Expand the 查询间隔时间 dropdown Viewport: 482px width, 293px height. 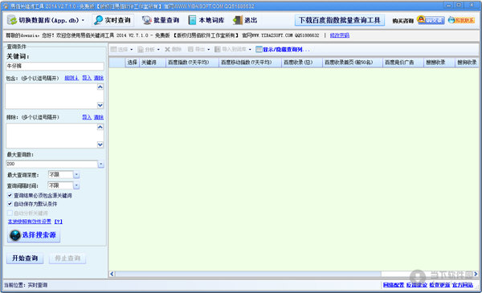pyautogui.click(x=76, y=185)
